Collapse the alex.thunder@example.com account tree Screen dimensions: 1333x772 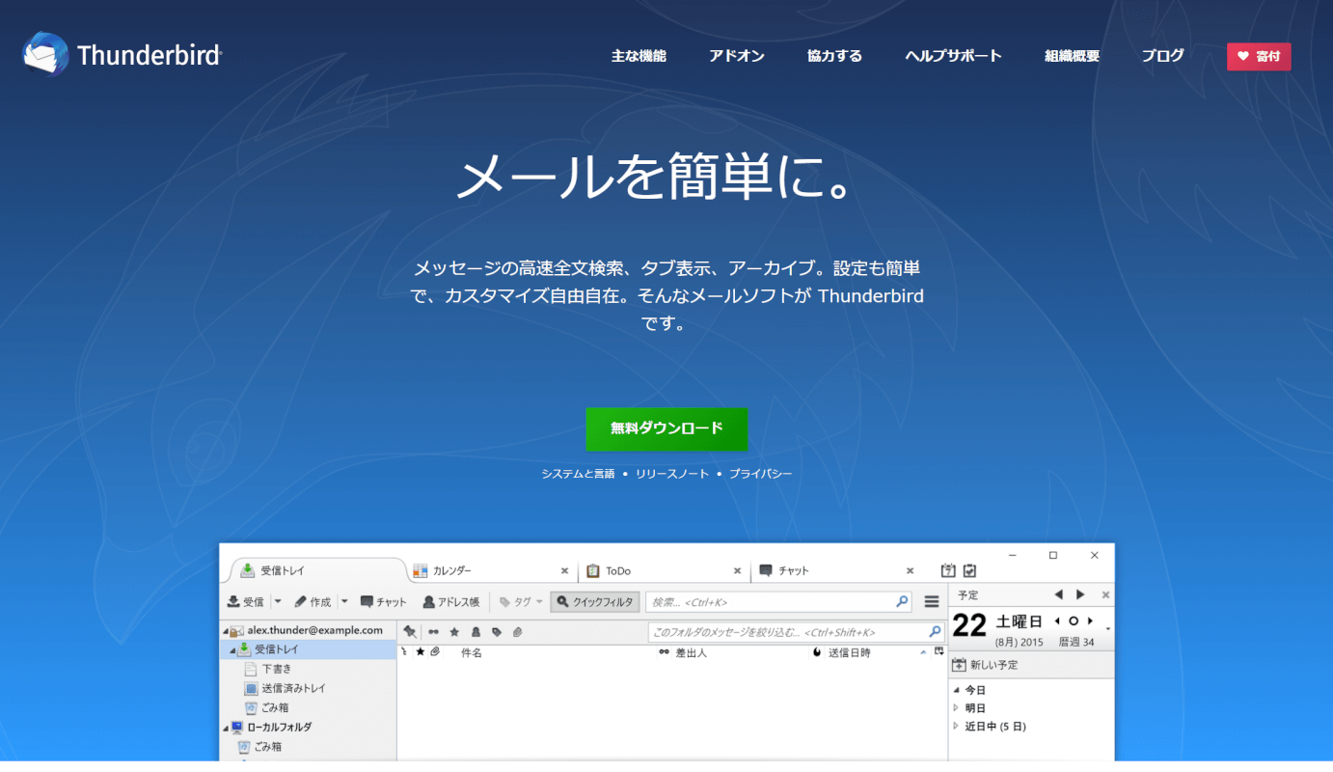tap(225, 631)
